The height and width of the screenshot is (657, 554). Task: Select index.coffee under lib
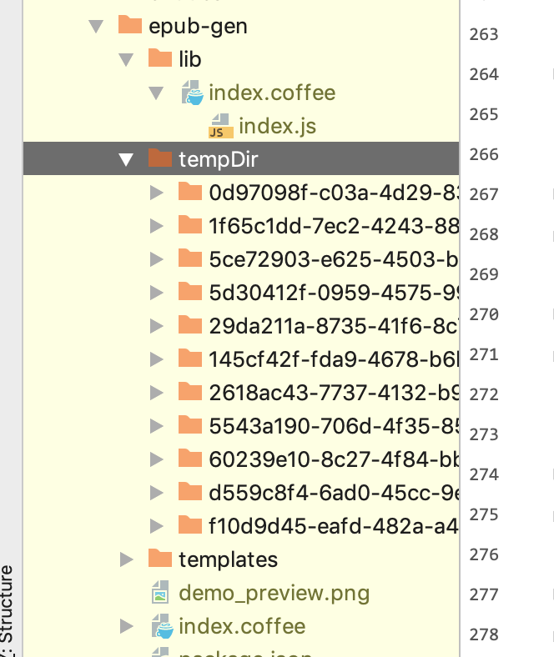pos(272,93)
